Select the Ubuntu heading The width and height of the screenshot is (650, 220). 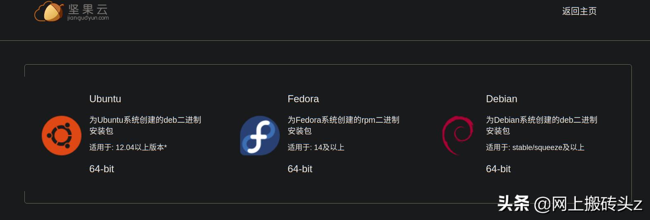105,99
